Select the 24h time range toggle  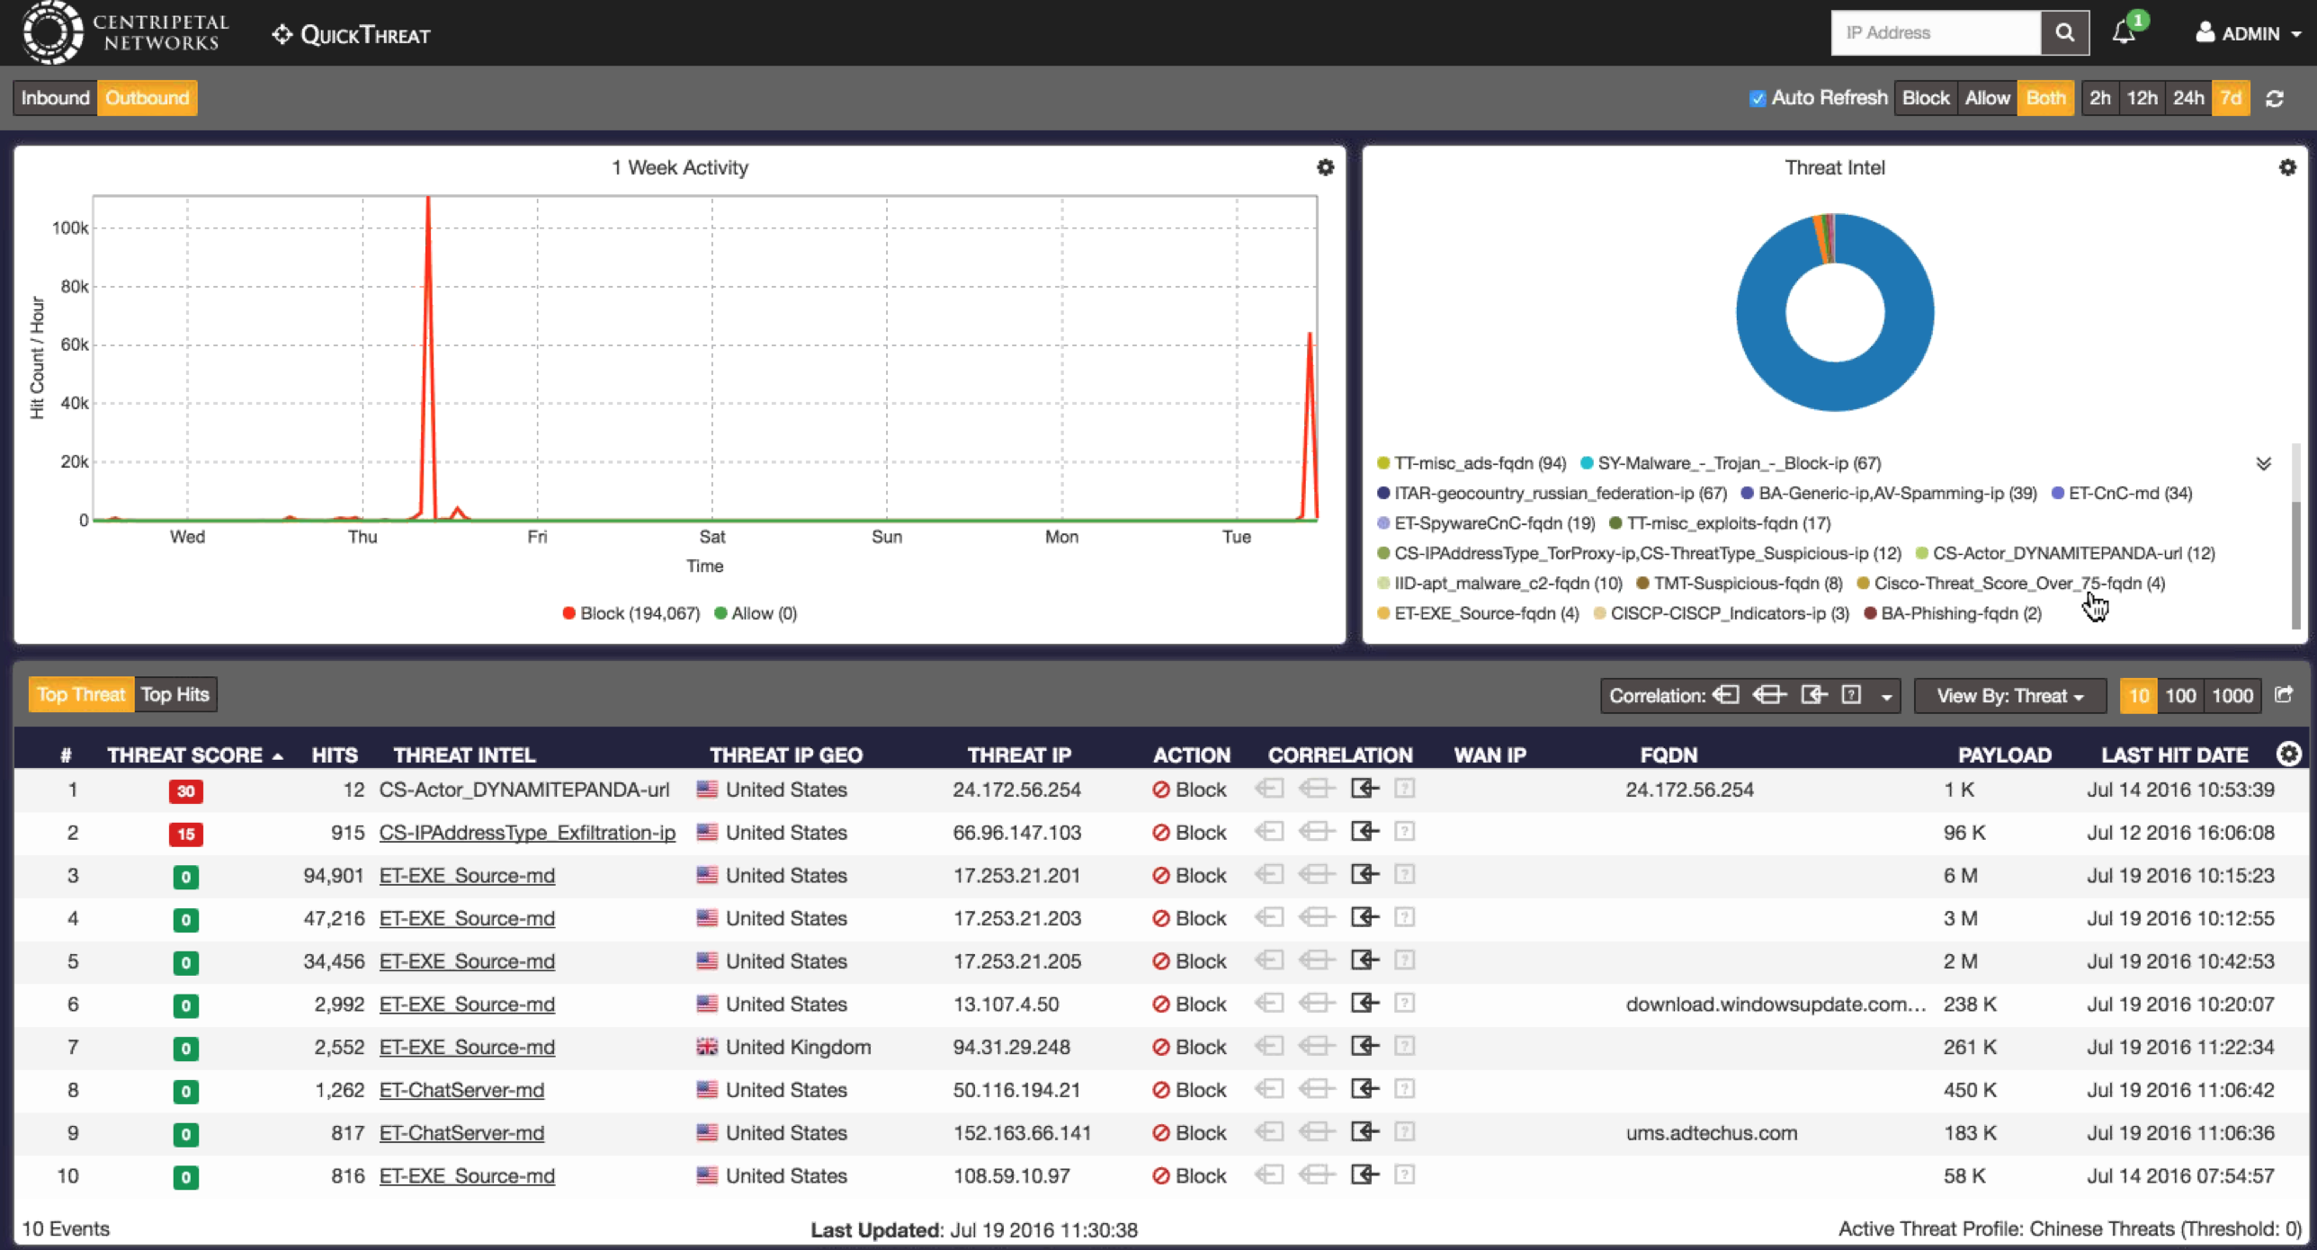pyautogui.click(x=2187, y=98)
